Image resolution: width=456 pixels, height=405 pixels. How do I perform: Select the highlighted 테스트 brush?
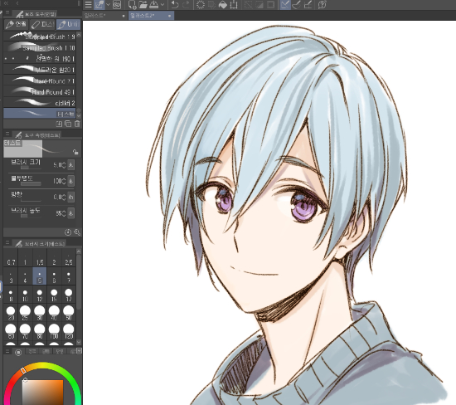pyautogui.click(x=40, y=113)
